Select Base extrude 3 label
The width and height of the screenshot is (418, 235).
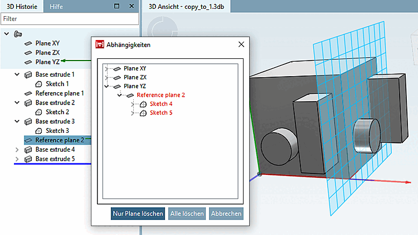55,121
